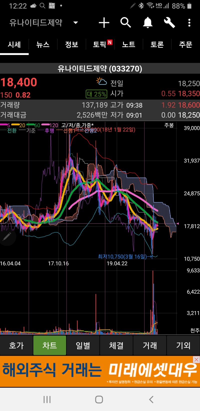Open the 거래 bottom tab

tap(150, 345)
